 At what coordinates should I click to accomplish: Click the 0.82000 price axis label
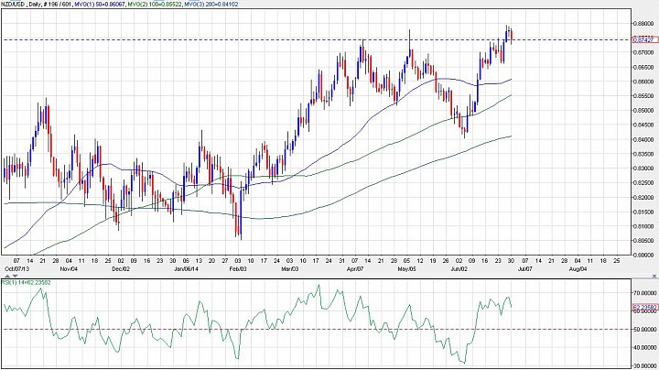[644, 197]
